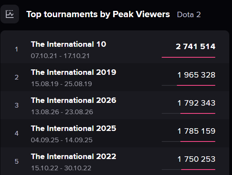
Task: Open The International 2022 tournament link
Action: click(73, 156)
